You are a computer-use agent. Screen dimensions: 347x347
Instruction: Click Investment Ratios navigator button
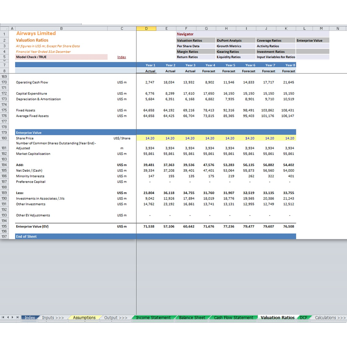tap(276, 52)
